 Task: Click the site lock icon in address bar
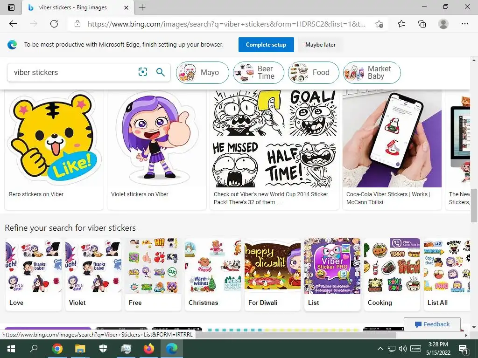(77, 24)
